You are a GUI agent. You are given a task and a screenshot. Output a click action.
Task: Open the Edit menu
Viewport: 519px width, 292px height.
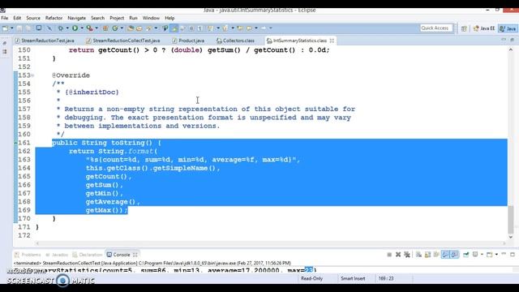point(17,18)
